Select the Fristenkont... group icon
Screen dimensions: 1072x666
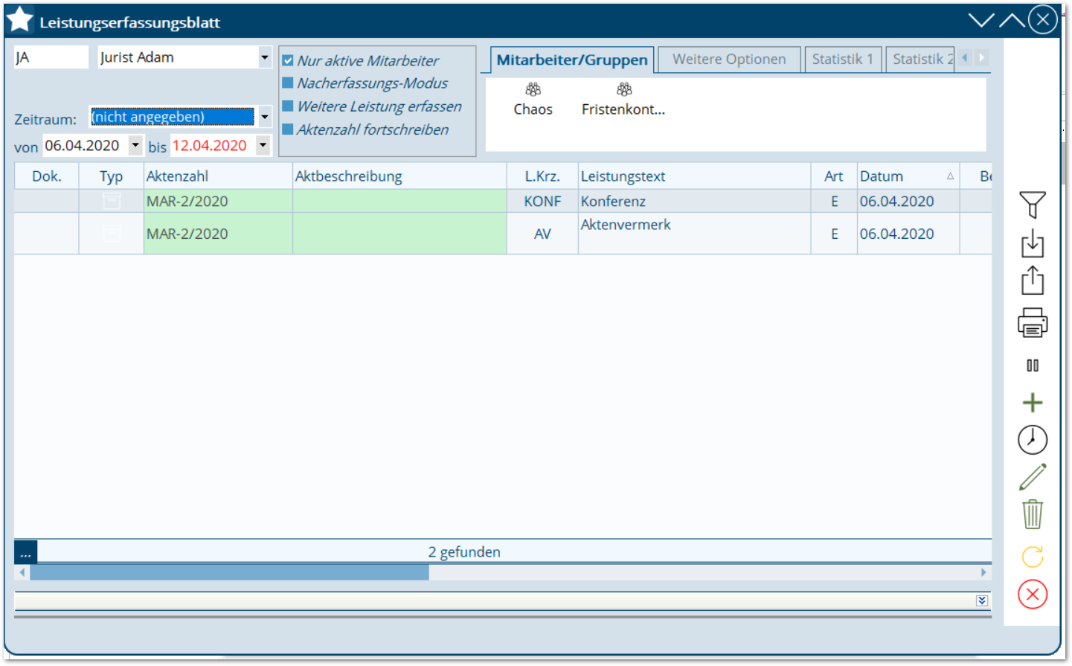point(624,89)
